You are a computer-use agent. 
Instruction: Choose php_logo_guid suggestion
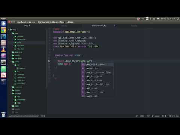(97, 76)
